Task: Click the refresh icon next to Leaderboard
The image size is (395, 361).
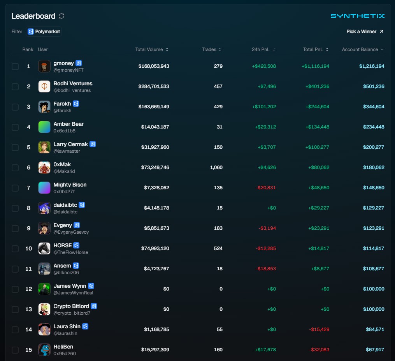Action: point(61,16)
